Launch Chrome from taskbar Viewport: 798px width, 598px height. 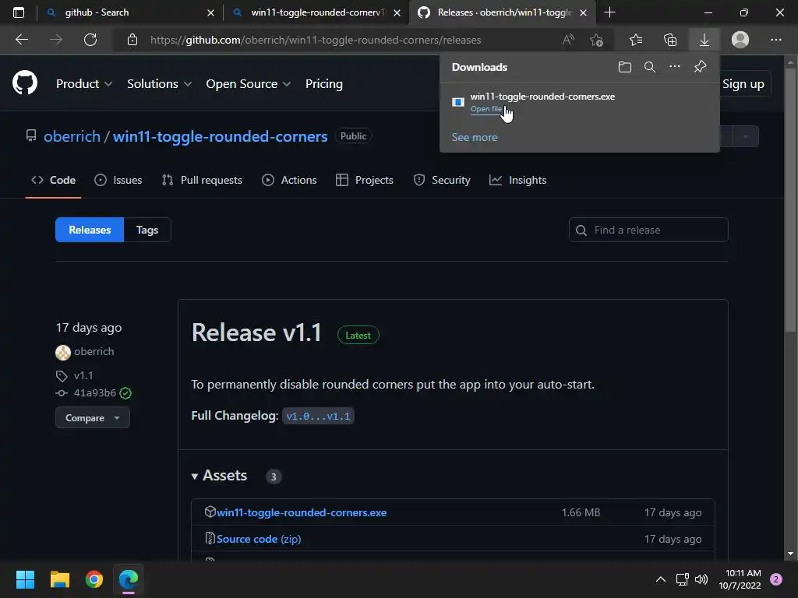pyautogui.click(x=94, y=579)
